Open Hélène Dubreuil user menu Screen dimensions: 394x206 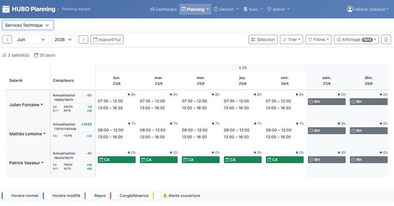367,9
